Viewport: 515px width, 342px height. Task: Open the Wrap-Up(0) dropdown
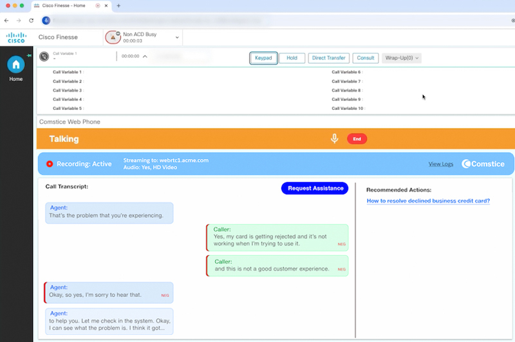(402, 58)
